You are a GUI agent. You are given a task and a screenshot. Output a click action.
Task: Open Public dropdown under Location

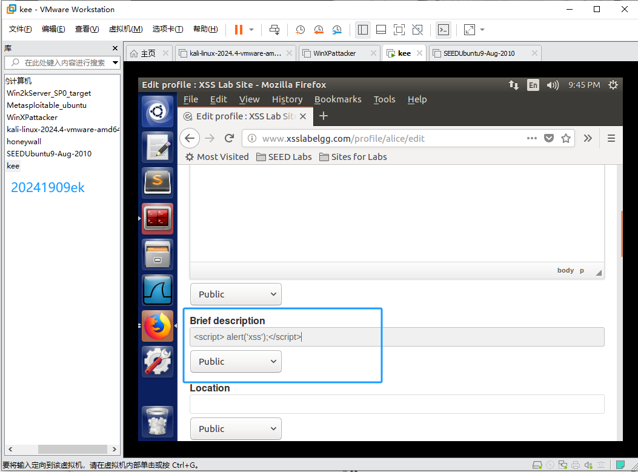click(x=236, y=429)
